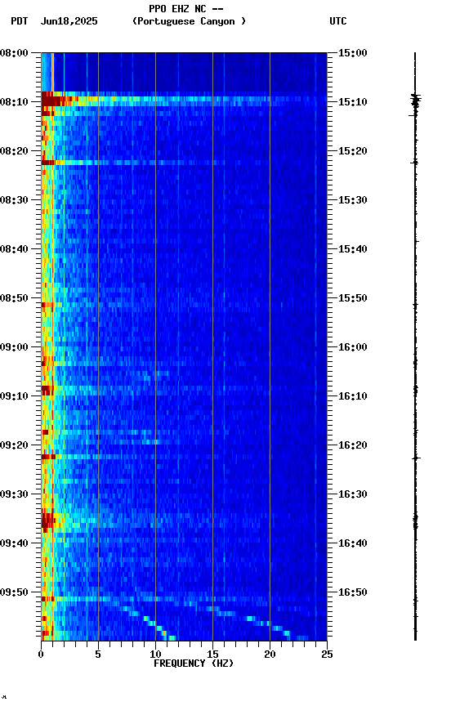Viewport: 451px width, 706px height.
Task: Click the horizontal event streak near 08:22
Action: [x=133, y=163]
